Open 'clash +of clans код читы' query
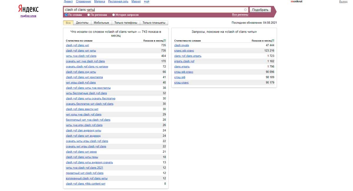This screenshot has width=353, height=191. [x=81, y=72]
